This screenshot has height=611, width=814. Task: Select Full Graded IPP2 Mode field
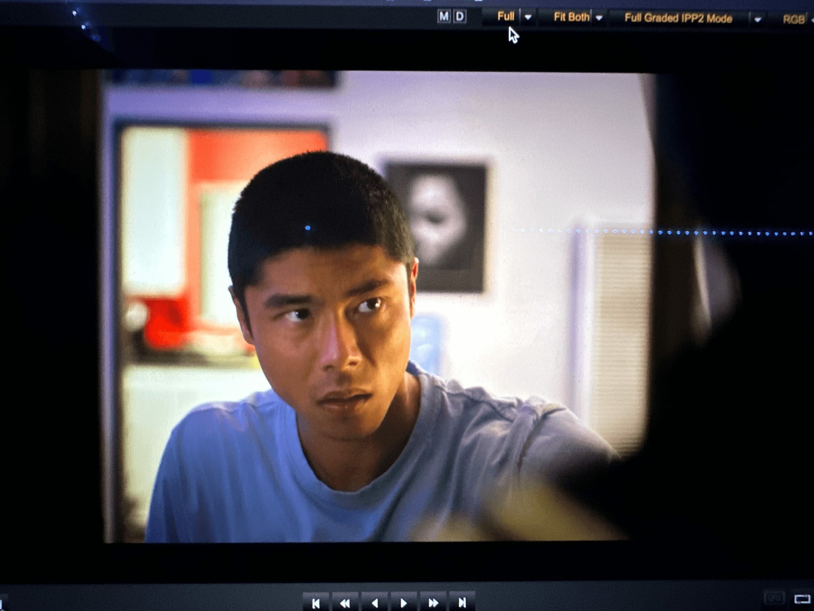click(x=678, y=18)
